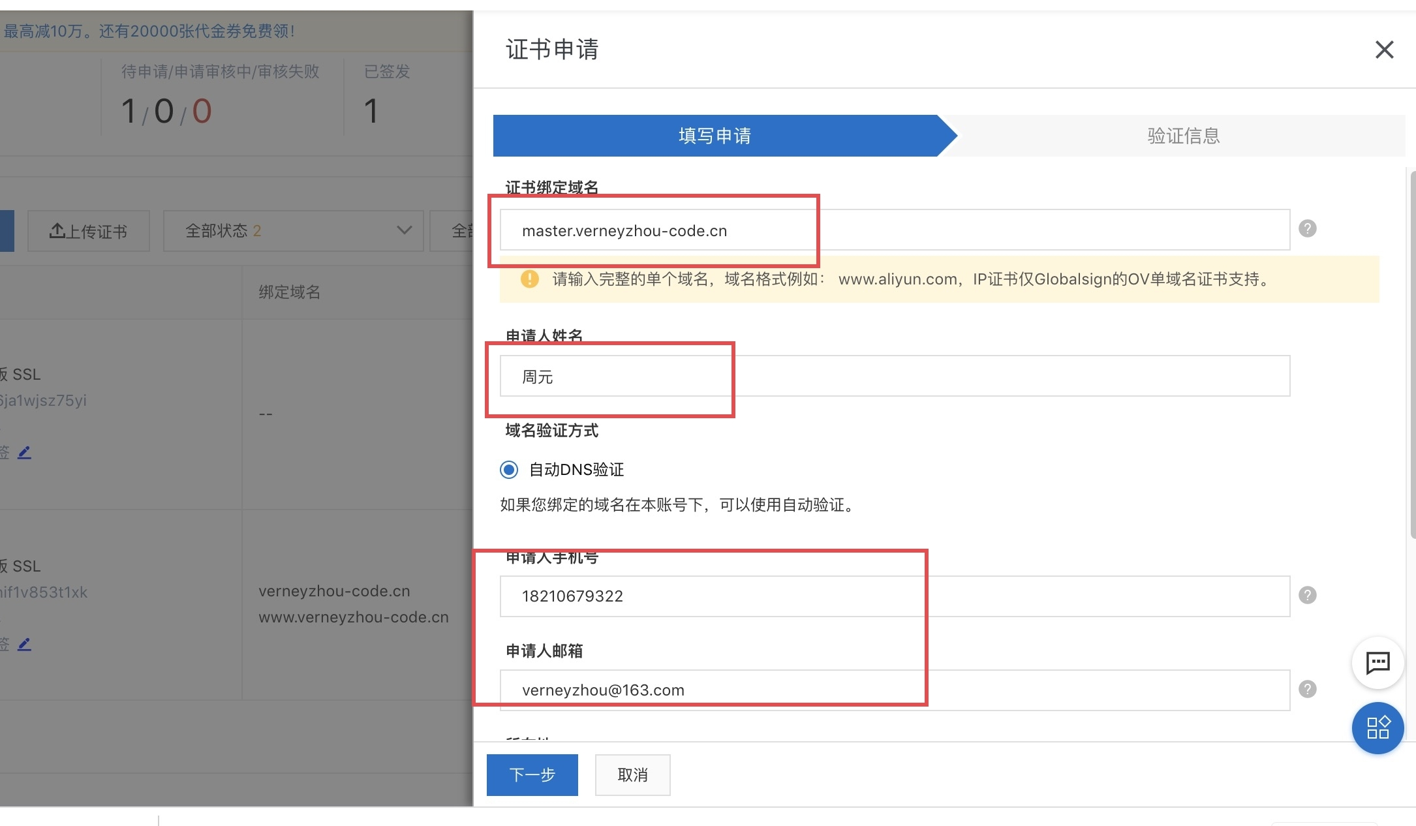Image resolution: width=1416 pixels, height=826 pixels.
Task: Switch to 填写申请 step tab
Action: [x=715, y=136]
